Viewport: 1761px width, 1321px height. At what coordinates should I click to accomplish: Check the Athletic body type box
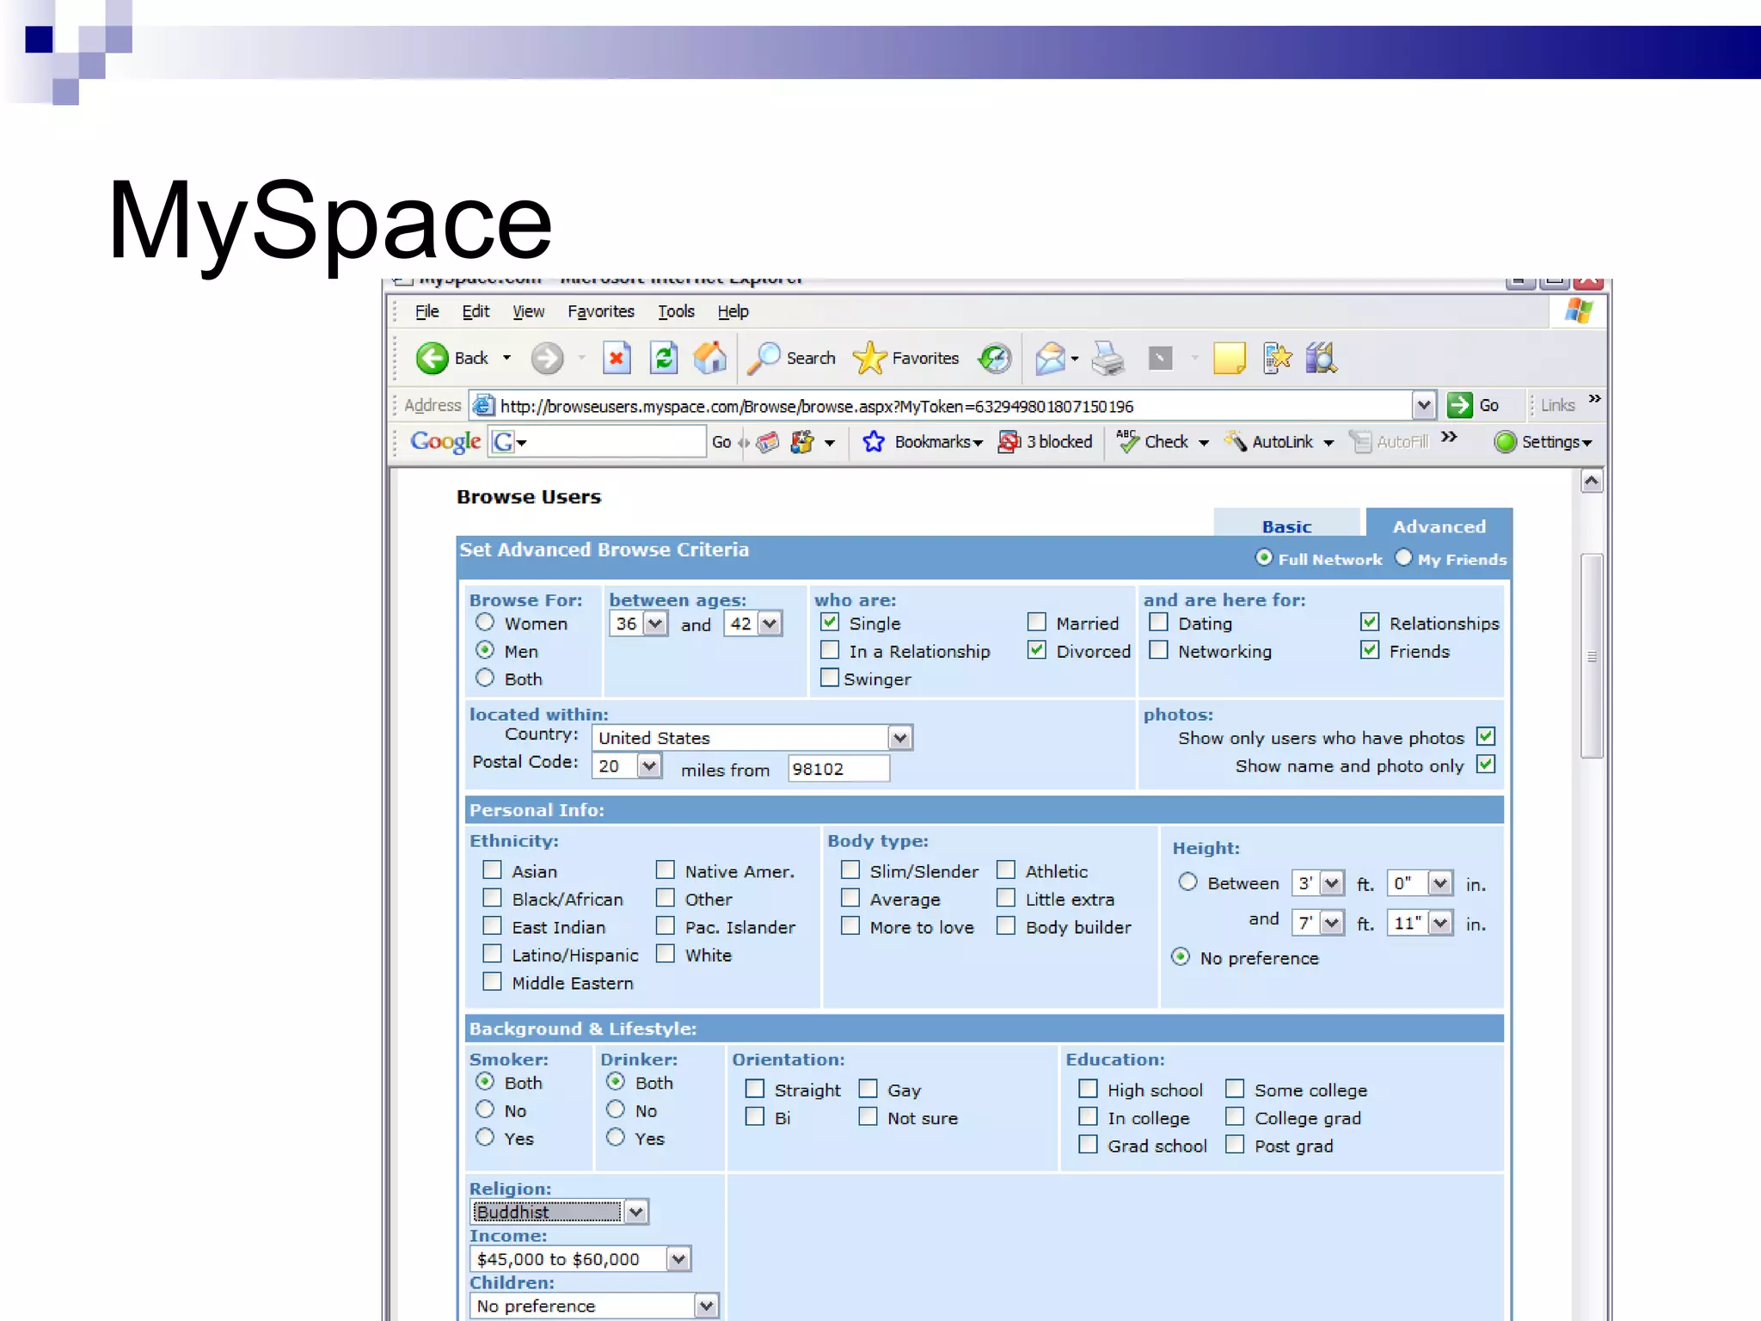pyautogui.click(x=1006, y=869)
